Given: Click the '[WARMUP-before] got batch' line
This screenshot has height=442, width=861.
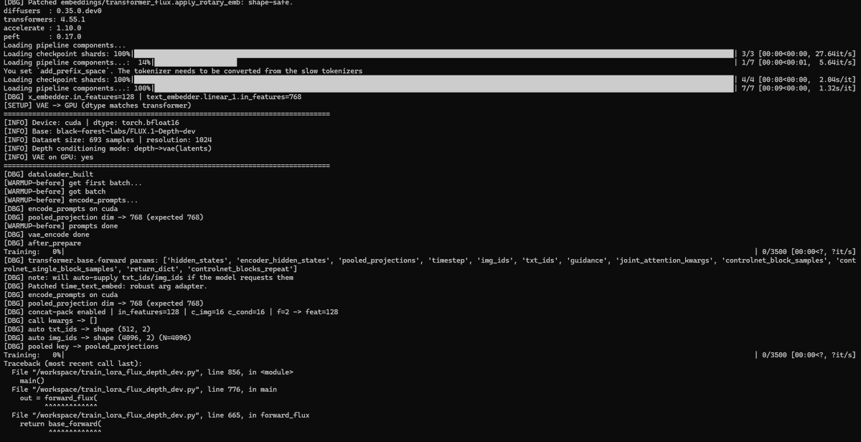Looking at the screenshot, I should [x=55, y=192].
